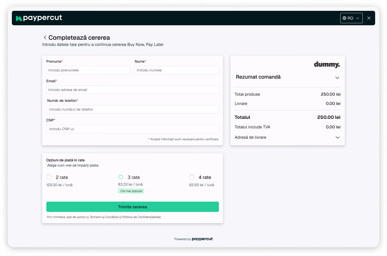Select the 4 rate radio option

(192, 177)
